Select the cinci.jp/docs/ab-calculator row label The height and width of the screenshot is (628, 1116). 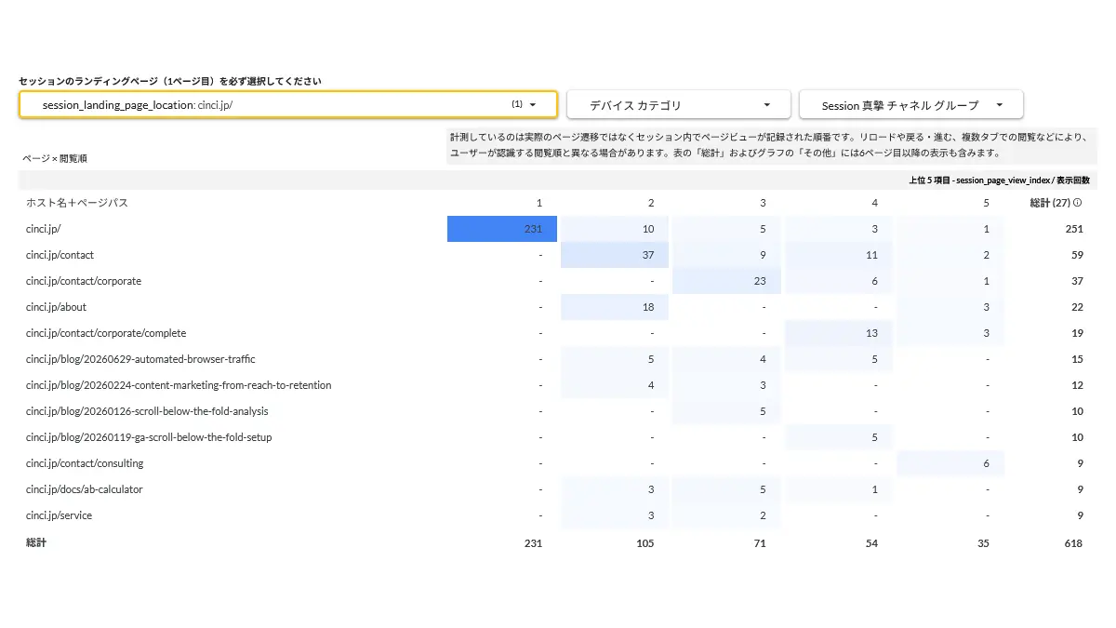(85, 489)
